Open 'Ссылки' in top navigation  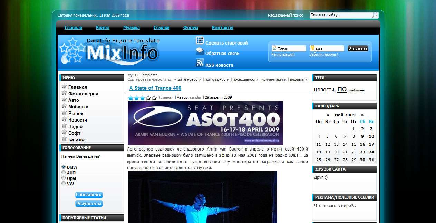tap(162, 28)
